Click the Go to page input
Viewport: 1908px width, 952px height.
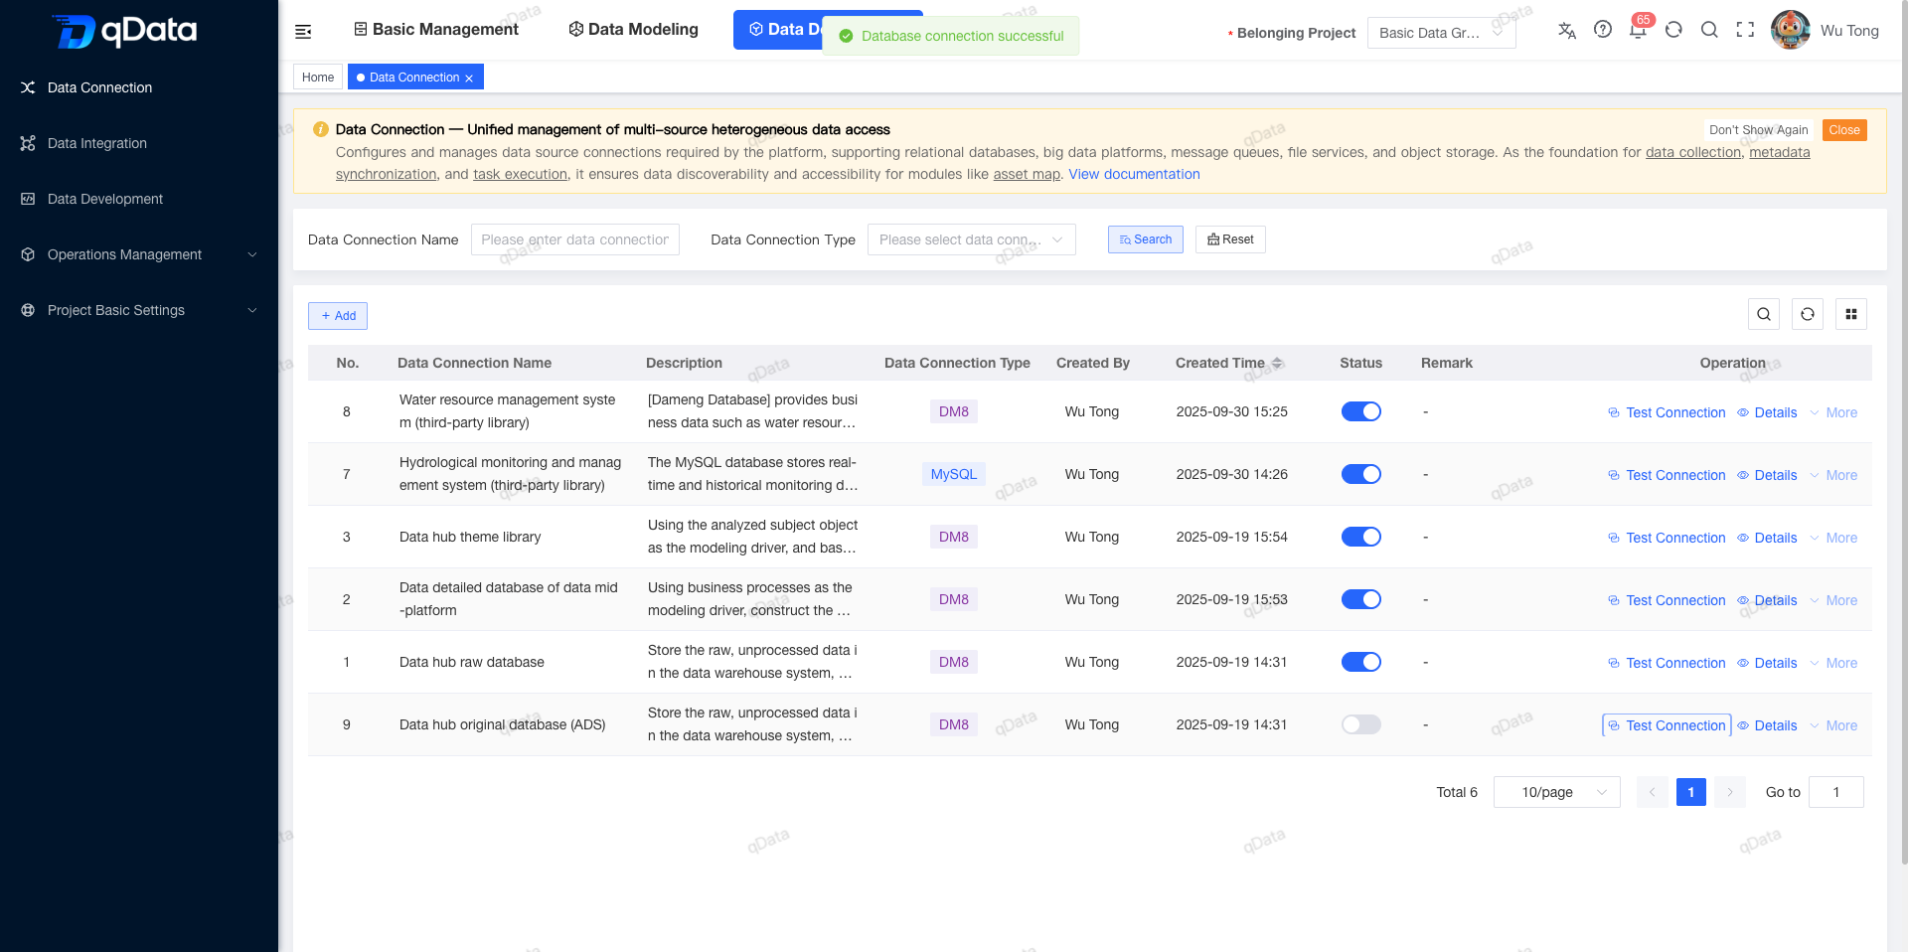point(1836,792)
